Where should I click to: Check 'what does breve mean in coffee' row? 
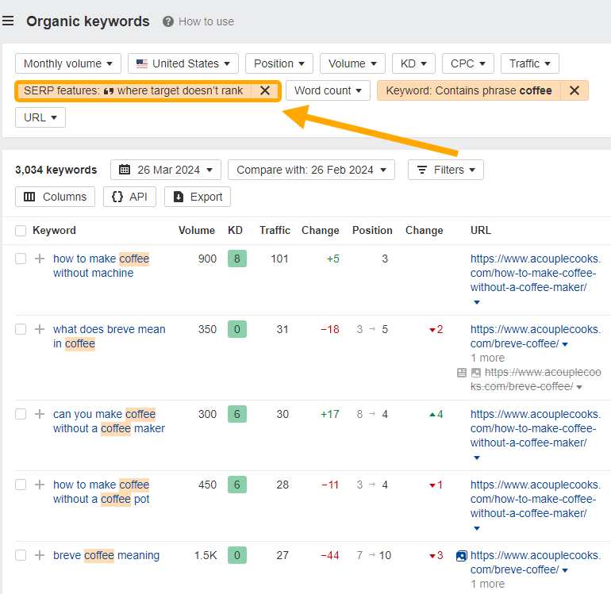[21, 329]
